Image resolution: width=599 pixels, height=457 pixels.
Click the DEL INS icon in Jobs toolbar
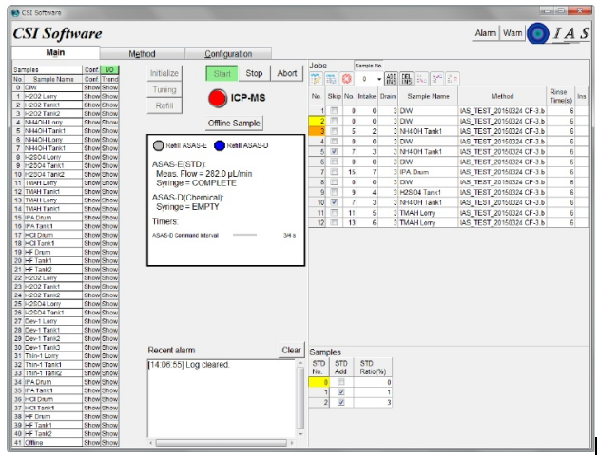(406, 79)
